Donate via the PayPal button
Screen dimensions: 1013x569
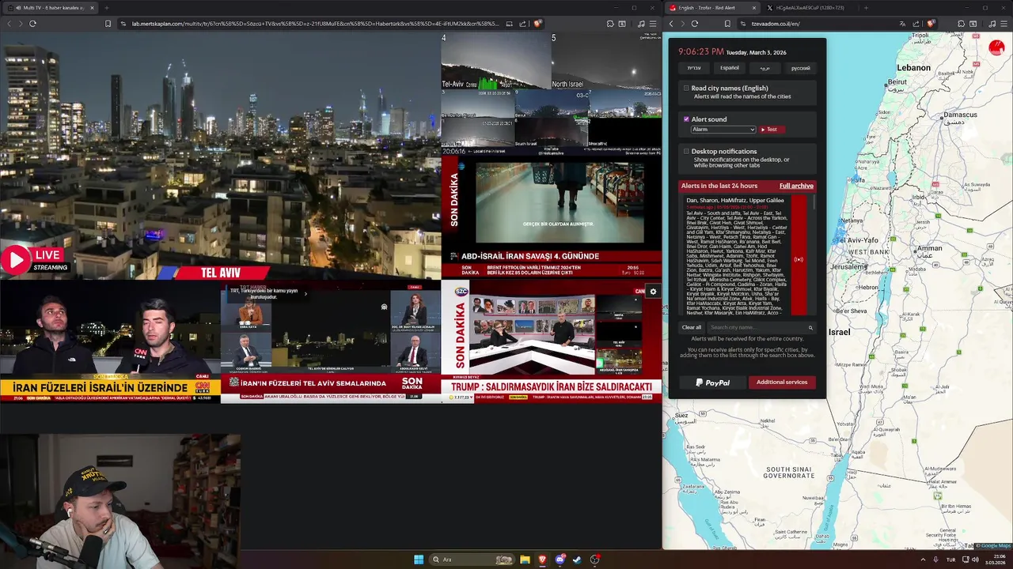click(712, 382)
